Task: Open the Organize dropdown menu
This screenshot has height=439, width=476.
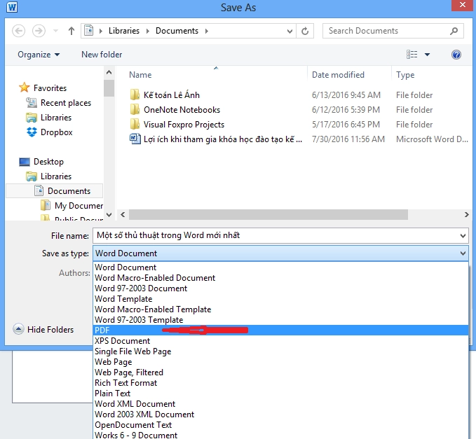Action: point(39,55)
